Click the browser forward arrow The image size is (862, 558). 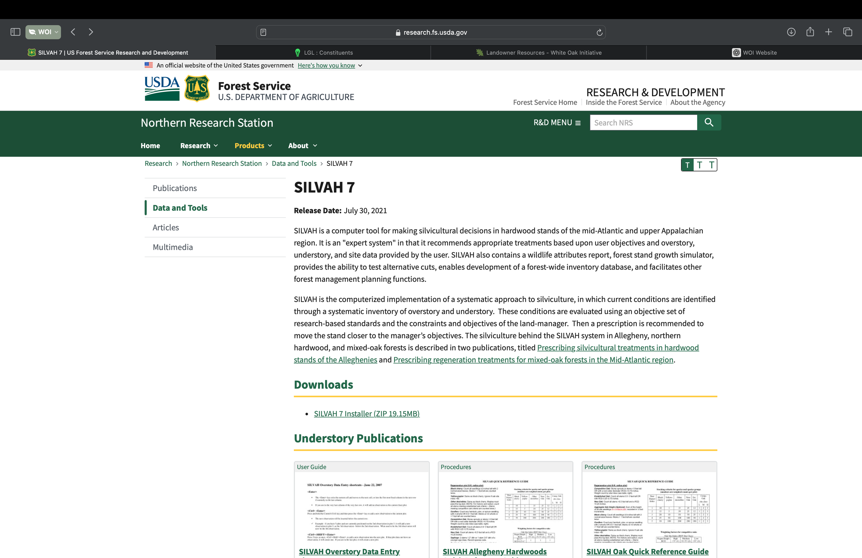[91, 32]
